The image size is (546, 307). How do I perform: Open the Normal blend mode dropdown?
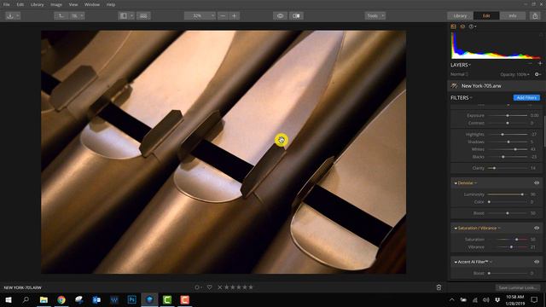459,74
